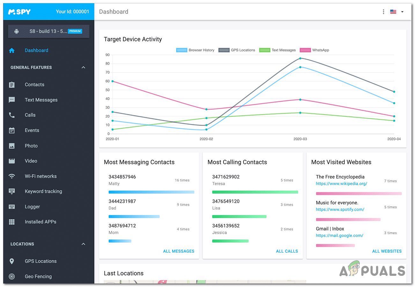
Task: Click the Geo Fencing target icon
Action: coord(12,276)
